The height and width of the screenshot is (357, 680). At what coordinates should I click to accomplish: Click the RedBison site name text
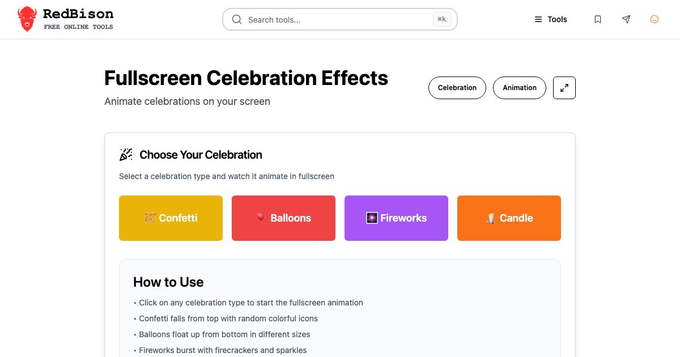tap(78, 14)
